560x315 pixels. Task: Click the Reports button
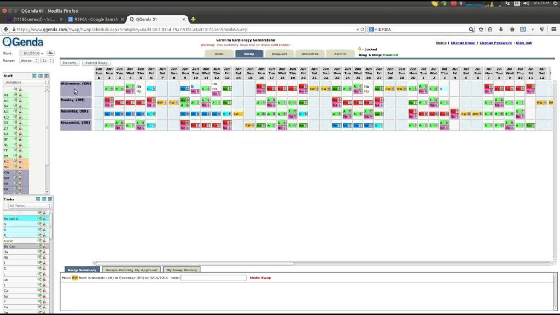69,63
